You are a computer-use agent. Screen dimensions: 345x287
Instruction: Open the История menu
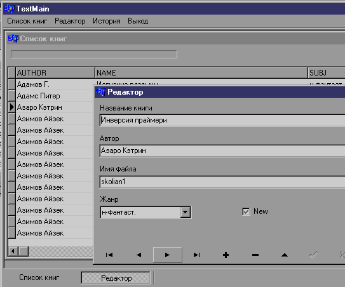tap(107, 21)
